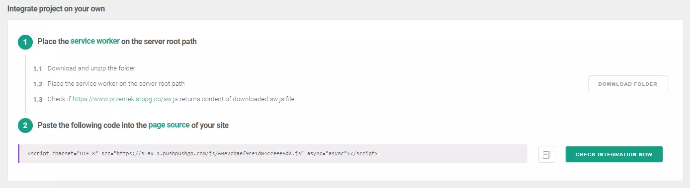Open the przemek.stppg.co/sw.js URL

tap(125, 99)
